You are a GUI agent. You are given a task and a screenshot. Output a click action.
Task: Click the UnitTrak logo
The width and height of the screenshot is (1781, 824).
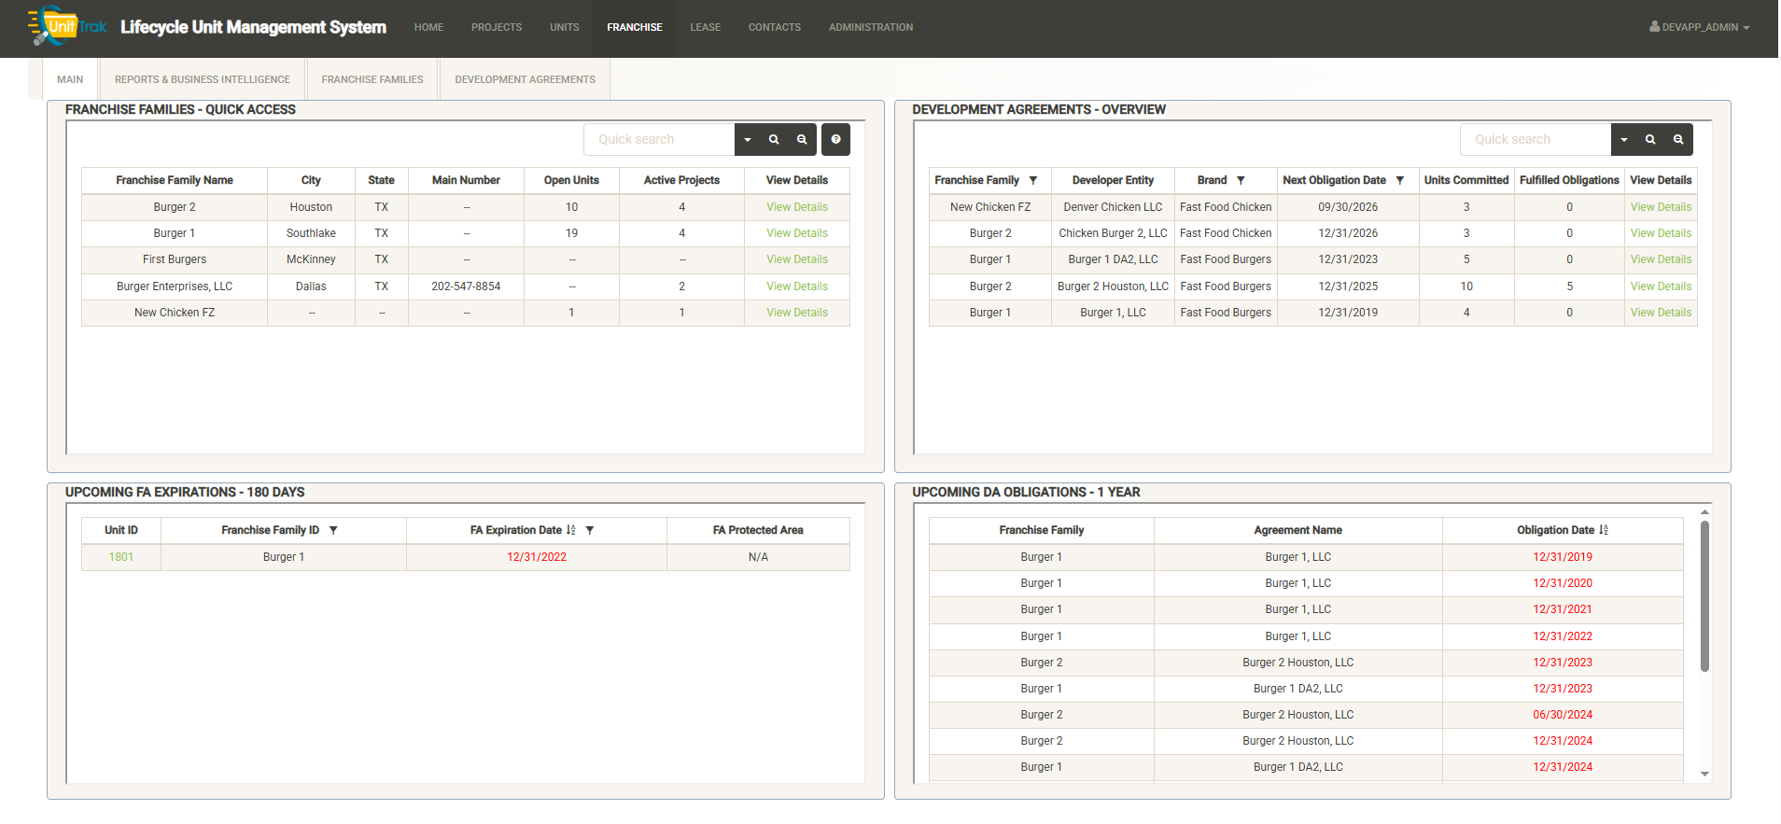(67, 26)
